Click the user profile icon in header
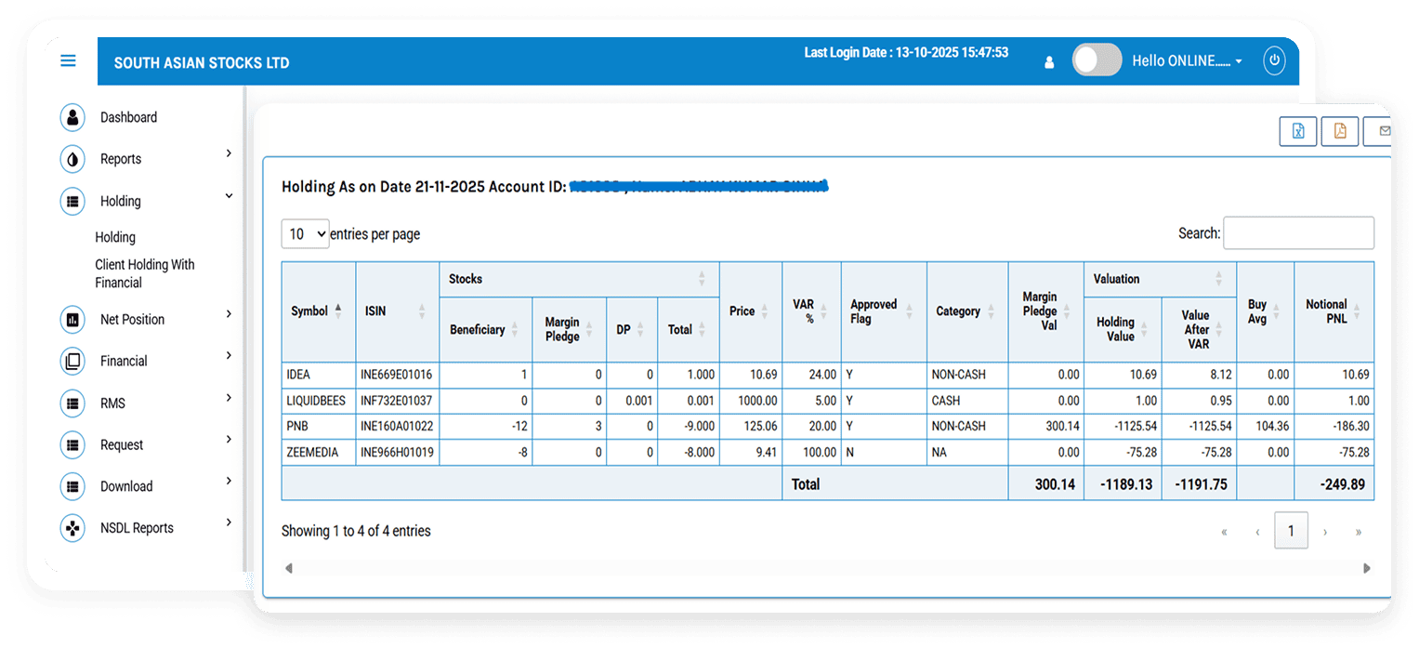This screenshot has height=648, width=1419. coord(1049,62)
